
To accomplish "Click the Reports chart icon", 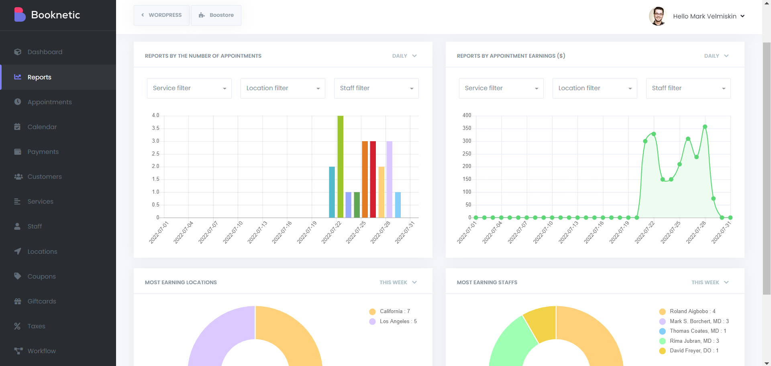I will [x=18, y=77].
